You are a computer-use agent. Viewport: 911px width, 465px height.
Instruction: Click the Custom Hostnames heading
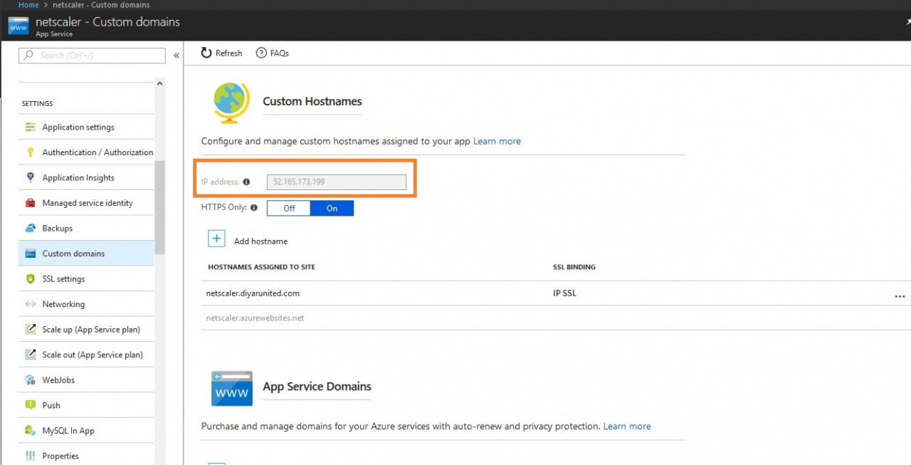click(x=312, y=101)
